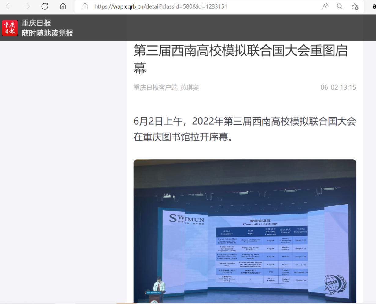376x304 pixels.
Task: Click the 随时随地读党报 slogan text
Action: point(47,33)
